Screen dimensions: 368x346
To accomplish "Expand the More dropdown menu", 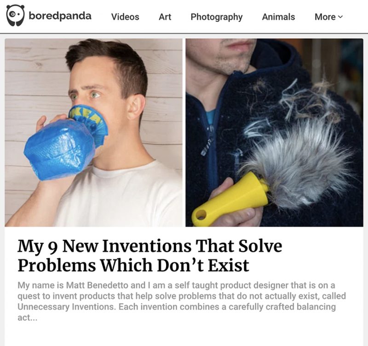I will pos(328,17).
